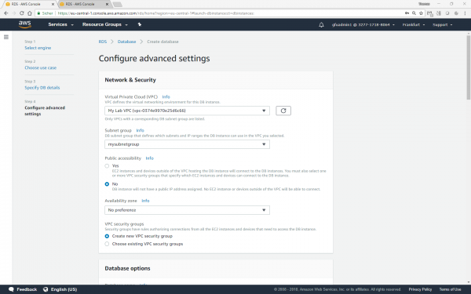Click the page vertical scrollbar thumb
This screenshot has width=471, height=294.
469,67
